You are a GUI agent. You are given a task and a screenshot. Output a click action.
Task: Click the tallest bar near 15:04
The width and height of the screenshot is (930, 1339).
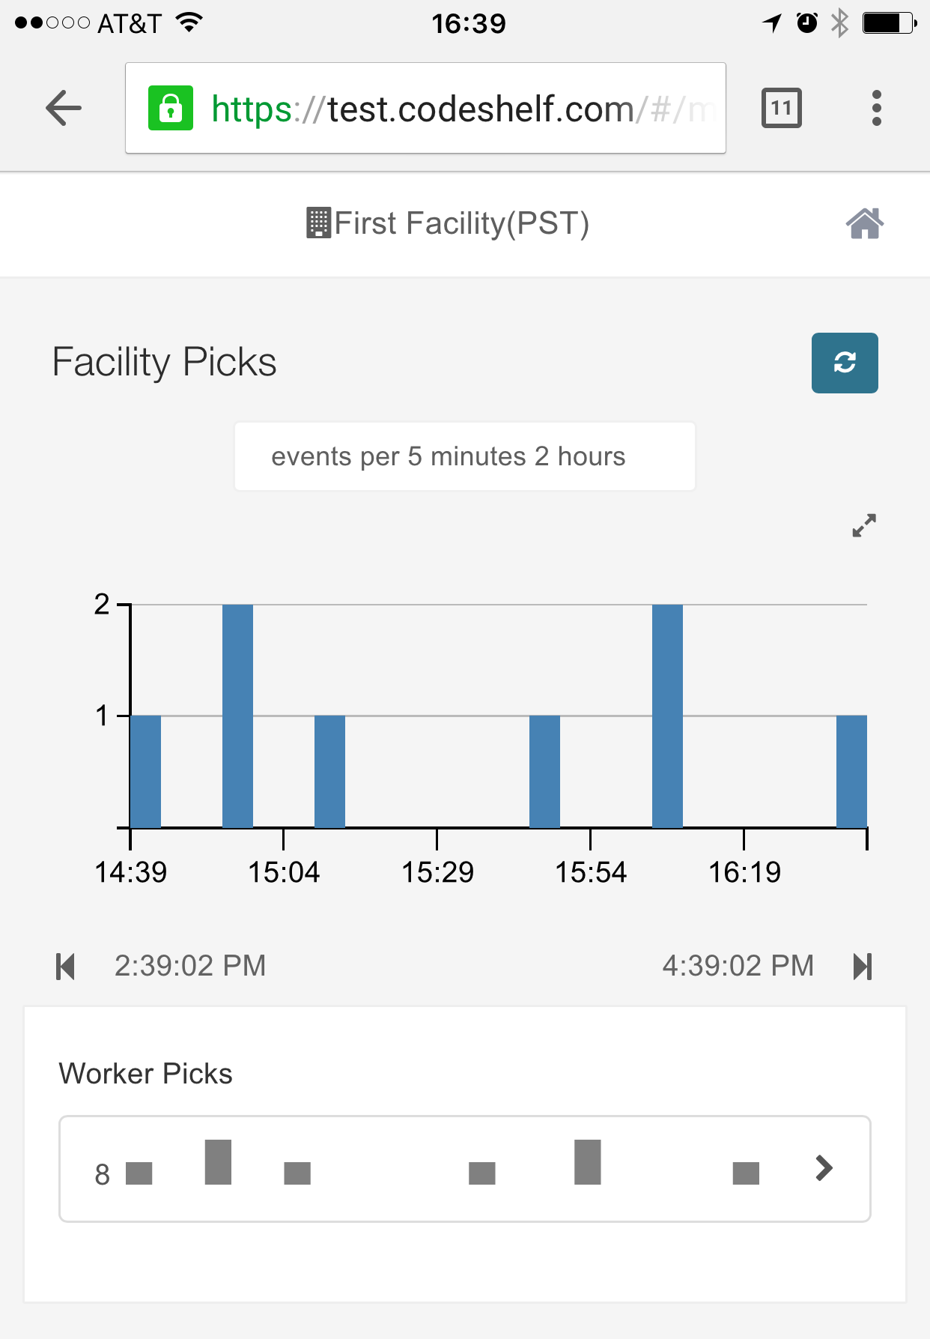[237, 716]
